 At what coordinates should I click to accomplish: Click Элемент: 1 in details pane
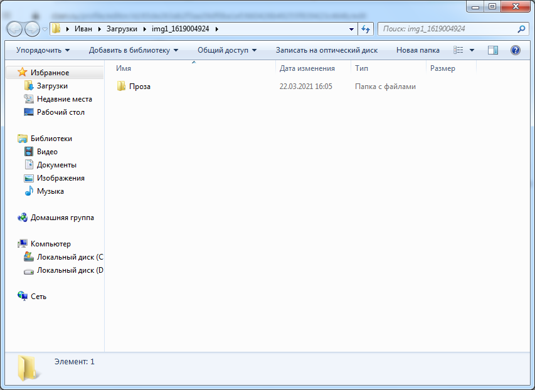pyautogui.click(x=75, y=362)
